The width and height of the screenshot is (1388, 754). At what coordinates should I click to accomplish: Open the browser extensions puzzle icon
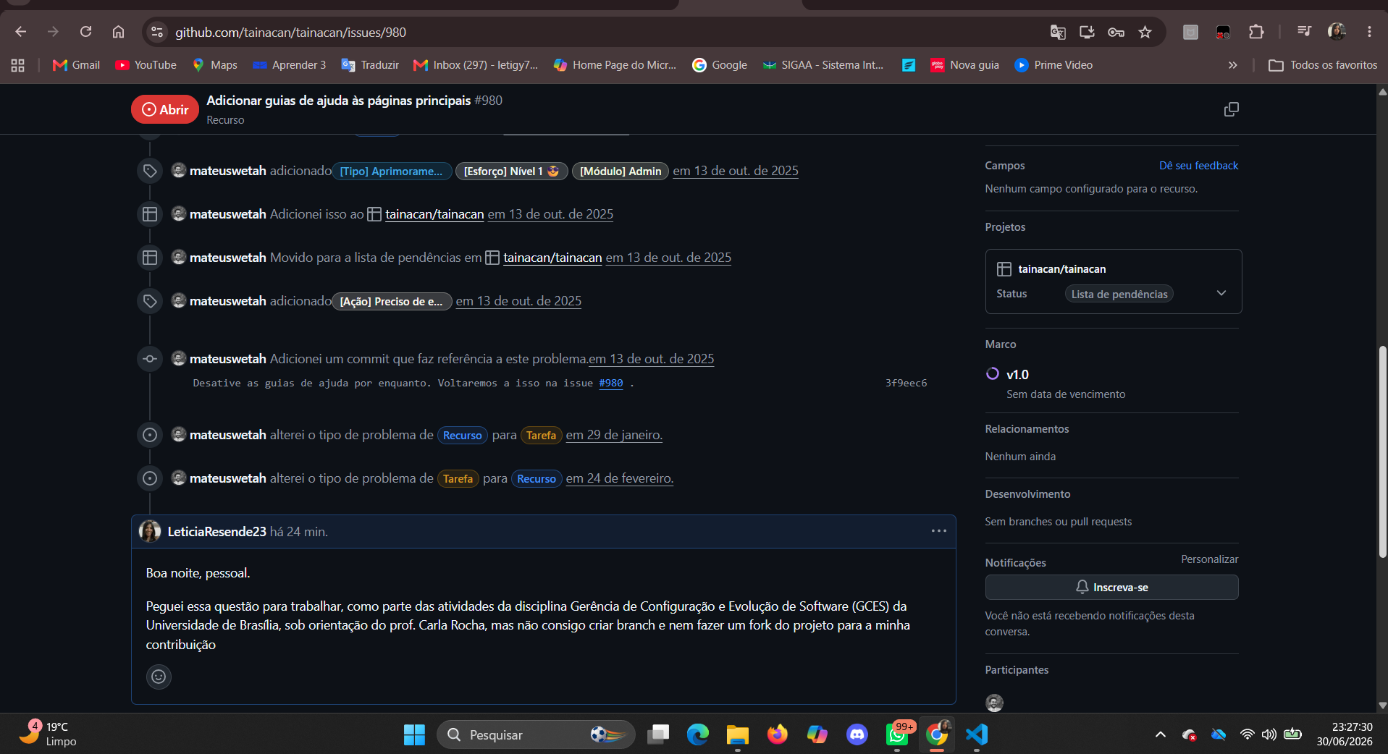click(1256, 32)
